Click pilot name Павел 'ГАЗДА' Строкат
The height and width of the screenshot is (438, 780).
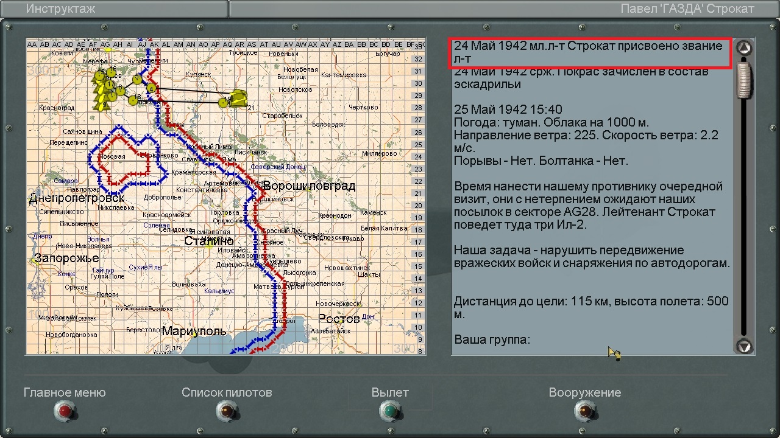[x=687, y=9]
